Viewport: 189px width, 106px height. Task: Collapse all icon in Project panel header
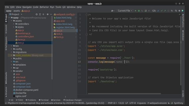point(43,14)
